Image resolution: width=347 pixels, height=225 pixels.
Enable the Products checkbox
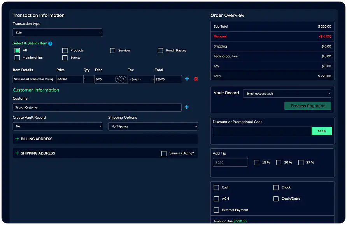65,50
